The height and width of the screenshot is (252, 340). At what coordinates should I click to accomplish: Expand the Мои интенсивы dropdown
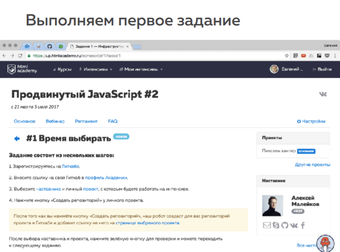141,69
